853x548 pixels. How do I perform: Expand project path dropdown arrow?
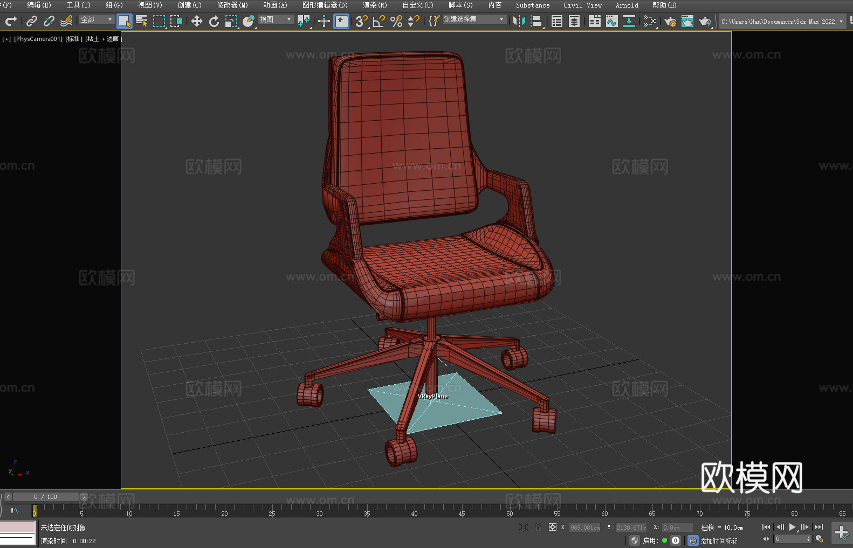pos(841,22)
